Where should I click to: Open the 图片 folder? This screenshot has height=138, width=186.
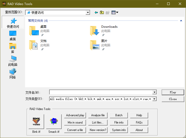[x=100, y=45]
